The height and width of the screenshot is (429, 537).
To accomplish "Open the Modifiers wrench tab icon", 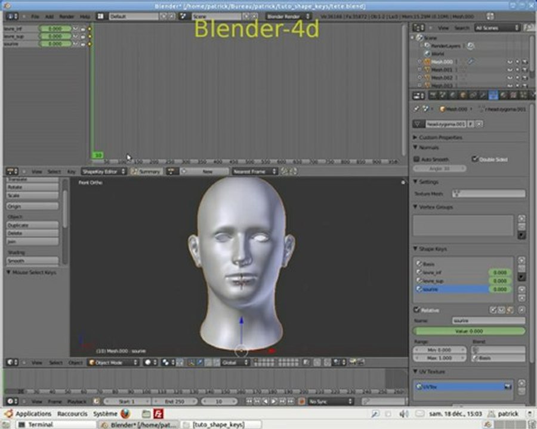I will [x=483, y=95].
